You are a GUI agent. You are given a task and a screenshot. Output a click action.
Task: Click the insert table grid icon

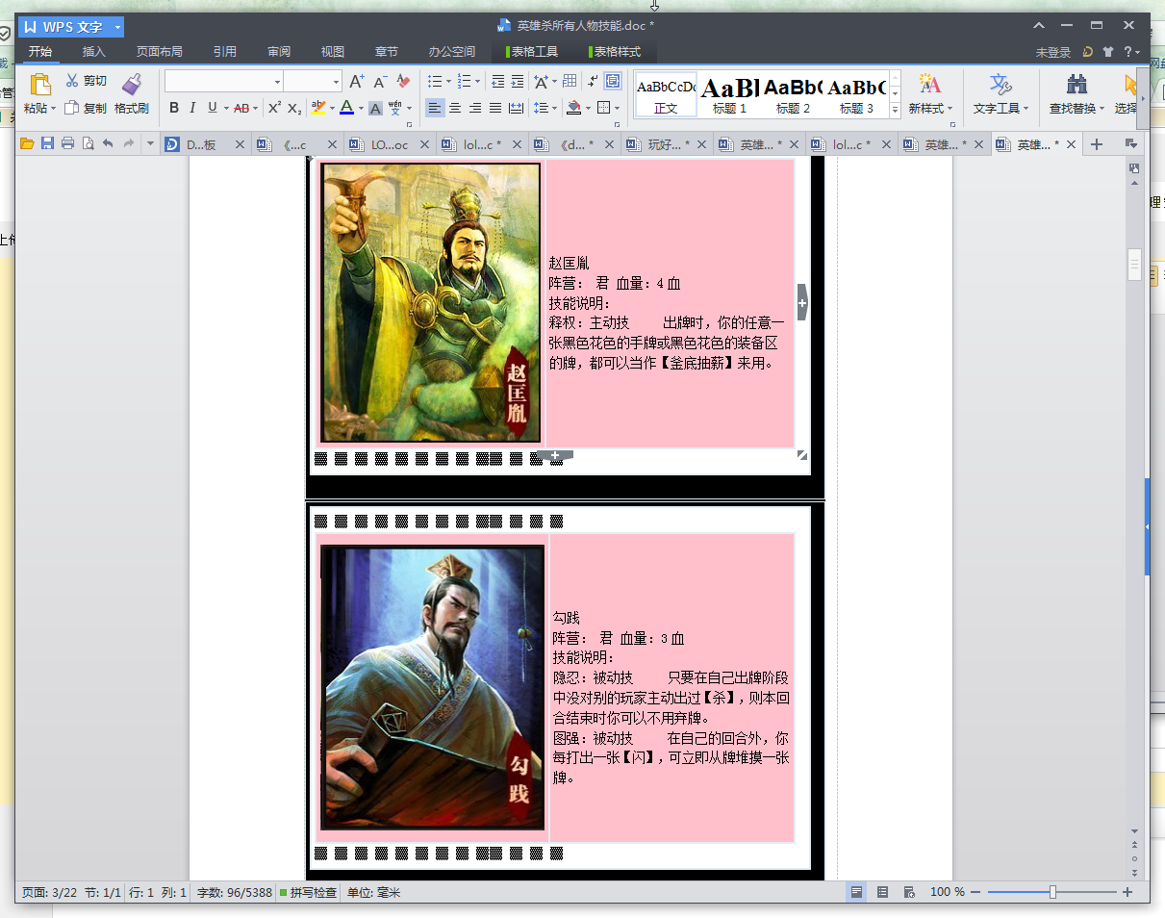click(570, 82)
